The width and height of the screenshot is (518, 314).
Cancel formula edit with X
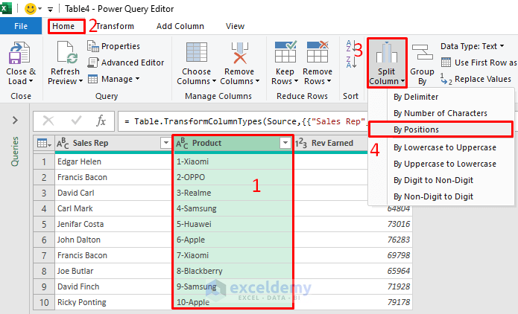tap(48, 121)
